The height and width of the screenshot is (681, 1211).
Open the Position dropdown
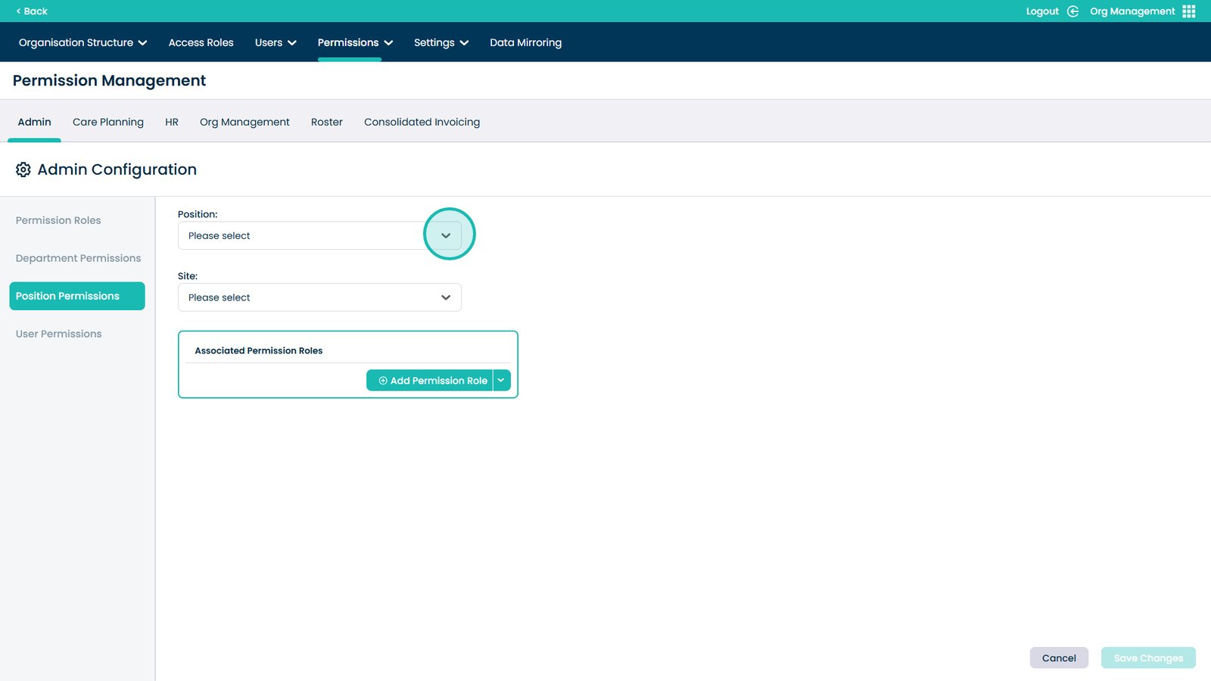point(446,235)
